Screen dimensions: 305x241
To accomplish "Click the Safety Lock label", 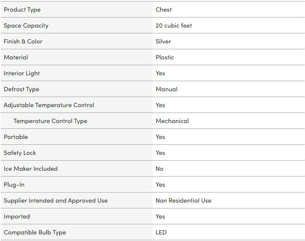I will click(20, 153).
